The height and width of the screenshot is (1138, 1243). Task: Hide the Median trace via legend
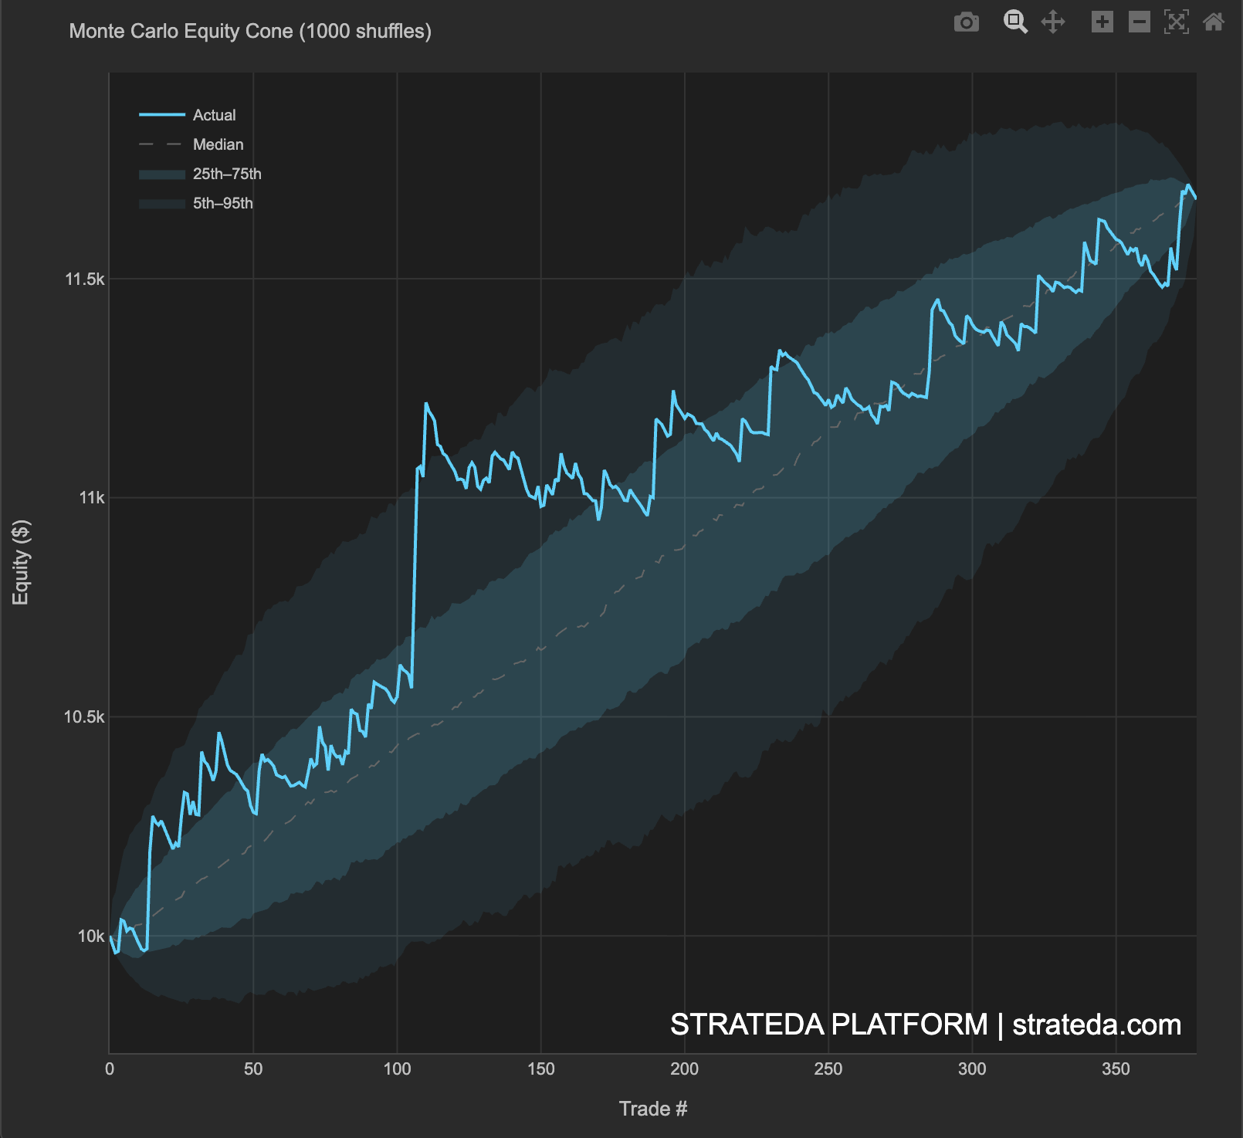pos(216,144)
